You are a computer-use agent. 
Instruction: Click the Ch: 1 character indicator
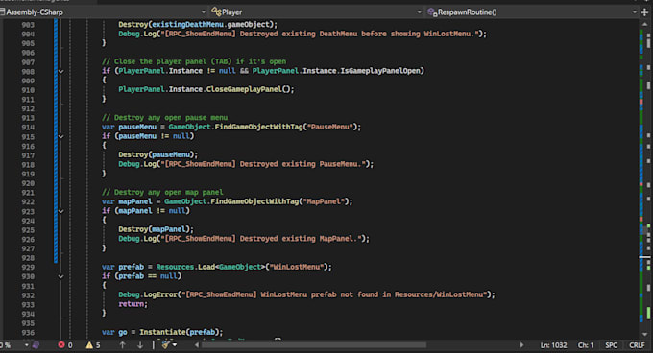pyautogui.click(x=586, y=345)
